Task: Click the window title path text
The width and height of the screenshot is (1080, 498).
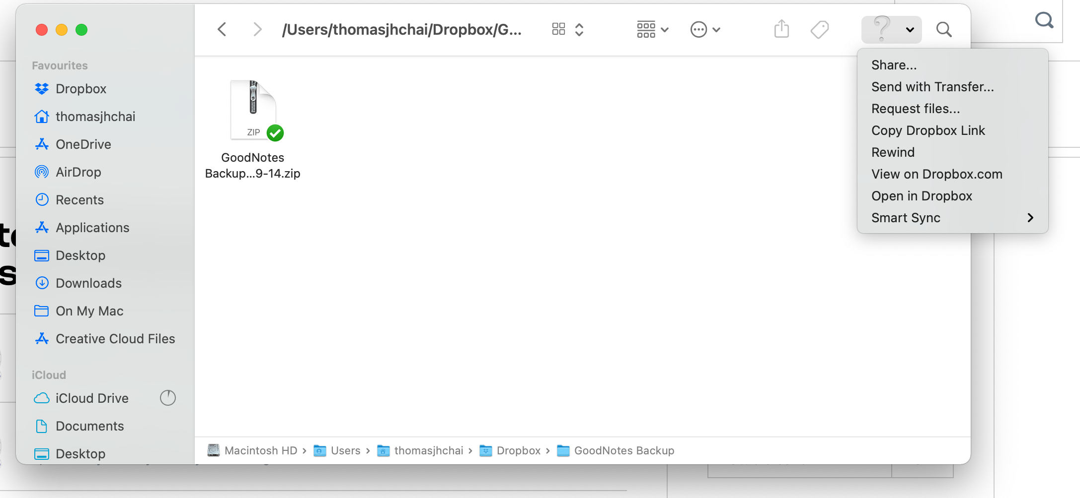Action: click(402, 30)
